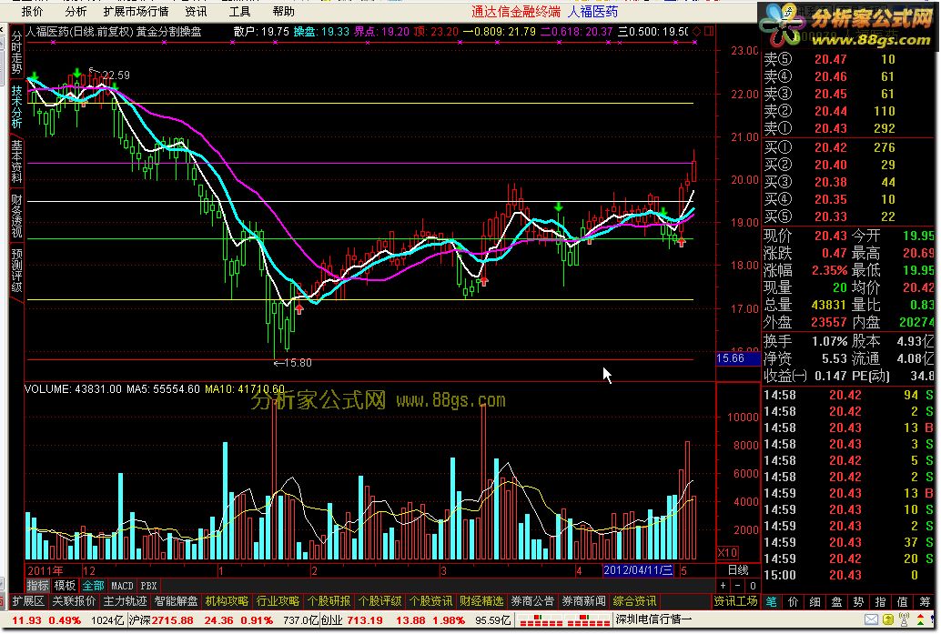941x634 pixels.
Task: Open the 行业攻略 bottom tab
Action: click(278, 601)
